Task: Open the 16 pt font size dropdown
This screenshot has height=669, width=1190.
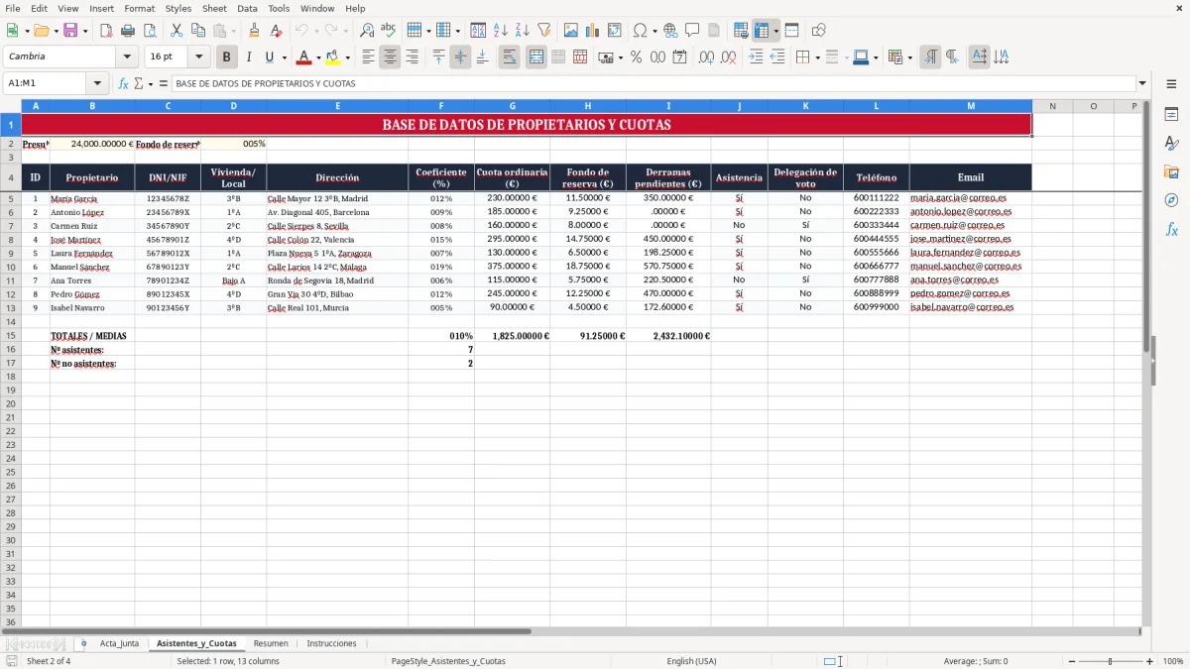Action: coord(198,57)
